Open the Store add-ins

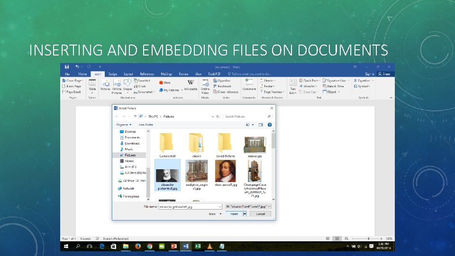point(165,82)
